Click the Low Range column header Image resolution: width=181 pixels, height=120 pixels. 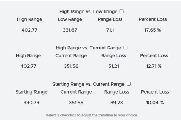(70, 19)
